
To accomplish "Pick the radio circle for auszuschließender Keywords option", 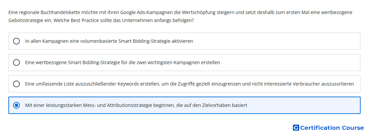I will click(16, 84).
